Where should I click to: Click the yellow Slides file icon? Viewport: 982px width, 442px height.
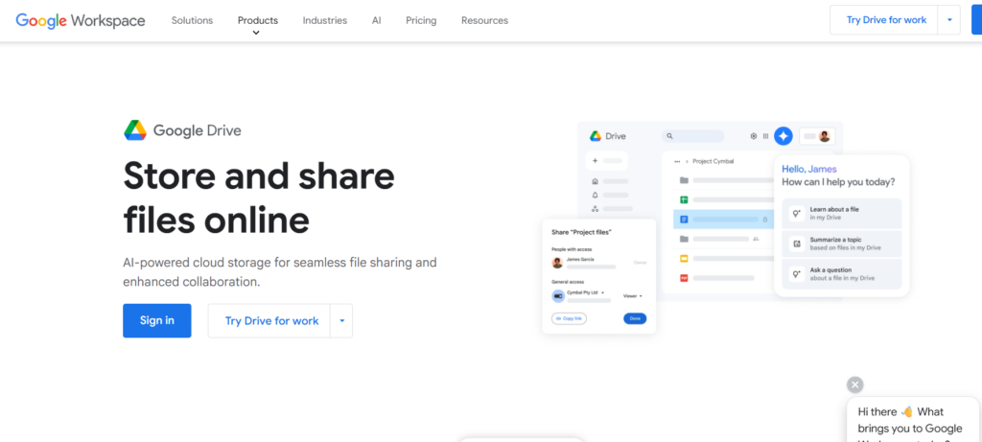click(684, 258)
